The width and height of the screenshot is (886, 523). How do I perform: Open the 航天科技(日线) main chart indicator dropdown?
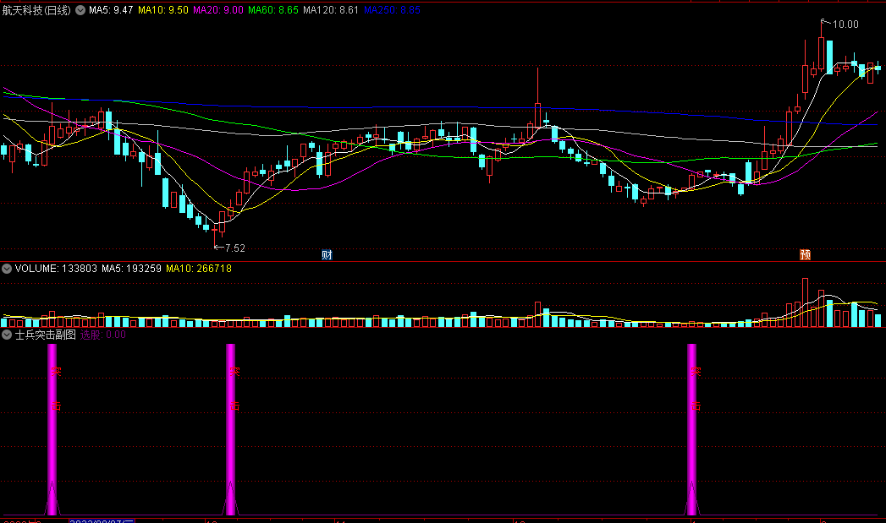[80, 10]
